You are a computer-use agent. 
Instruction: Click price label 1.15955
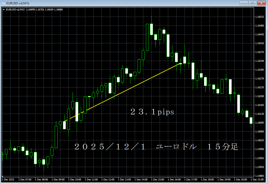point(259,158)
